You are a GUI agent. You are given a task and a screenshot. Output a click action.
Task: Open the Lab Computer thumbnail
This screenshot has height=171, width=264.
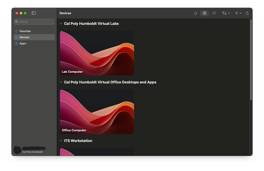pos(97,53)
